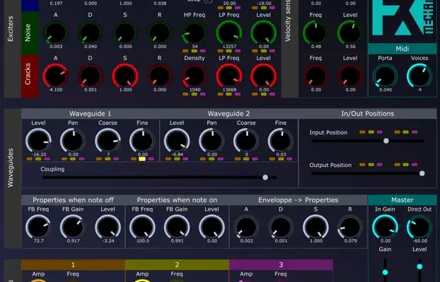Click the Coupling slider handle
Image resolution: width=440 pixels, height=282 pixels.
coord(265,178)
